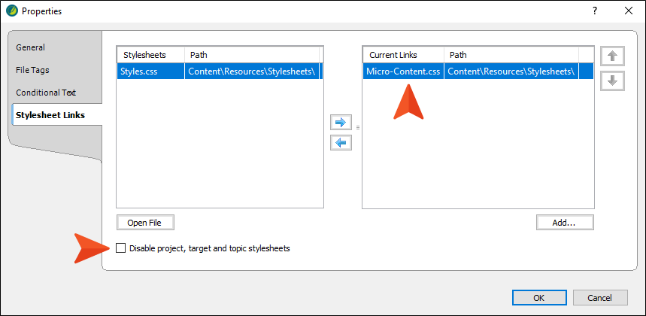Switch to the File Tags tab
646x316 pixels.
(32, 70)
